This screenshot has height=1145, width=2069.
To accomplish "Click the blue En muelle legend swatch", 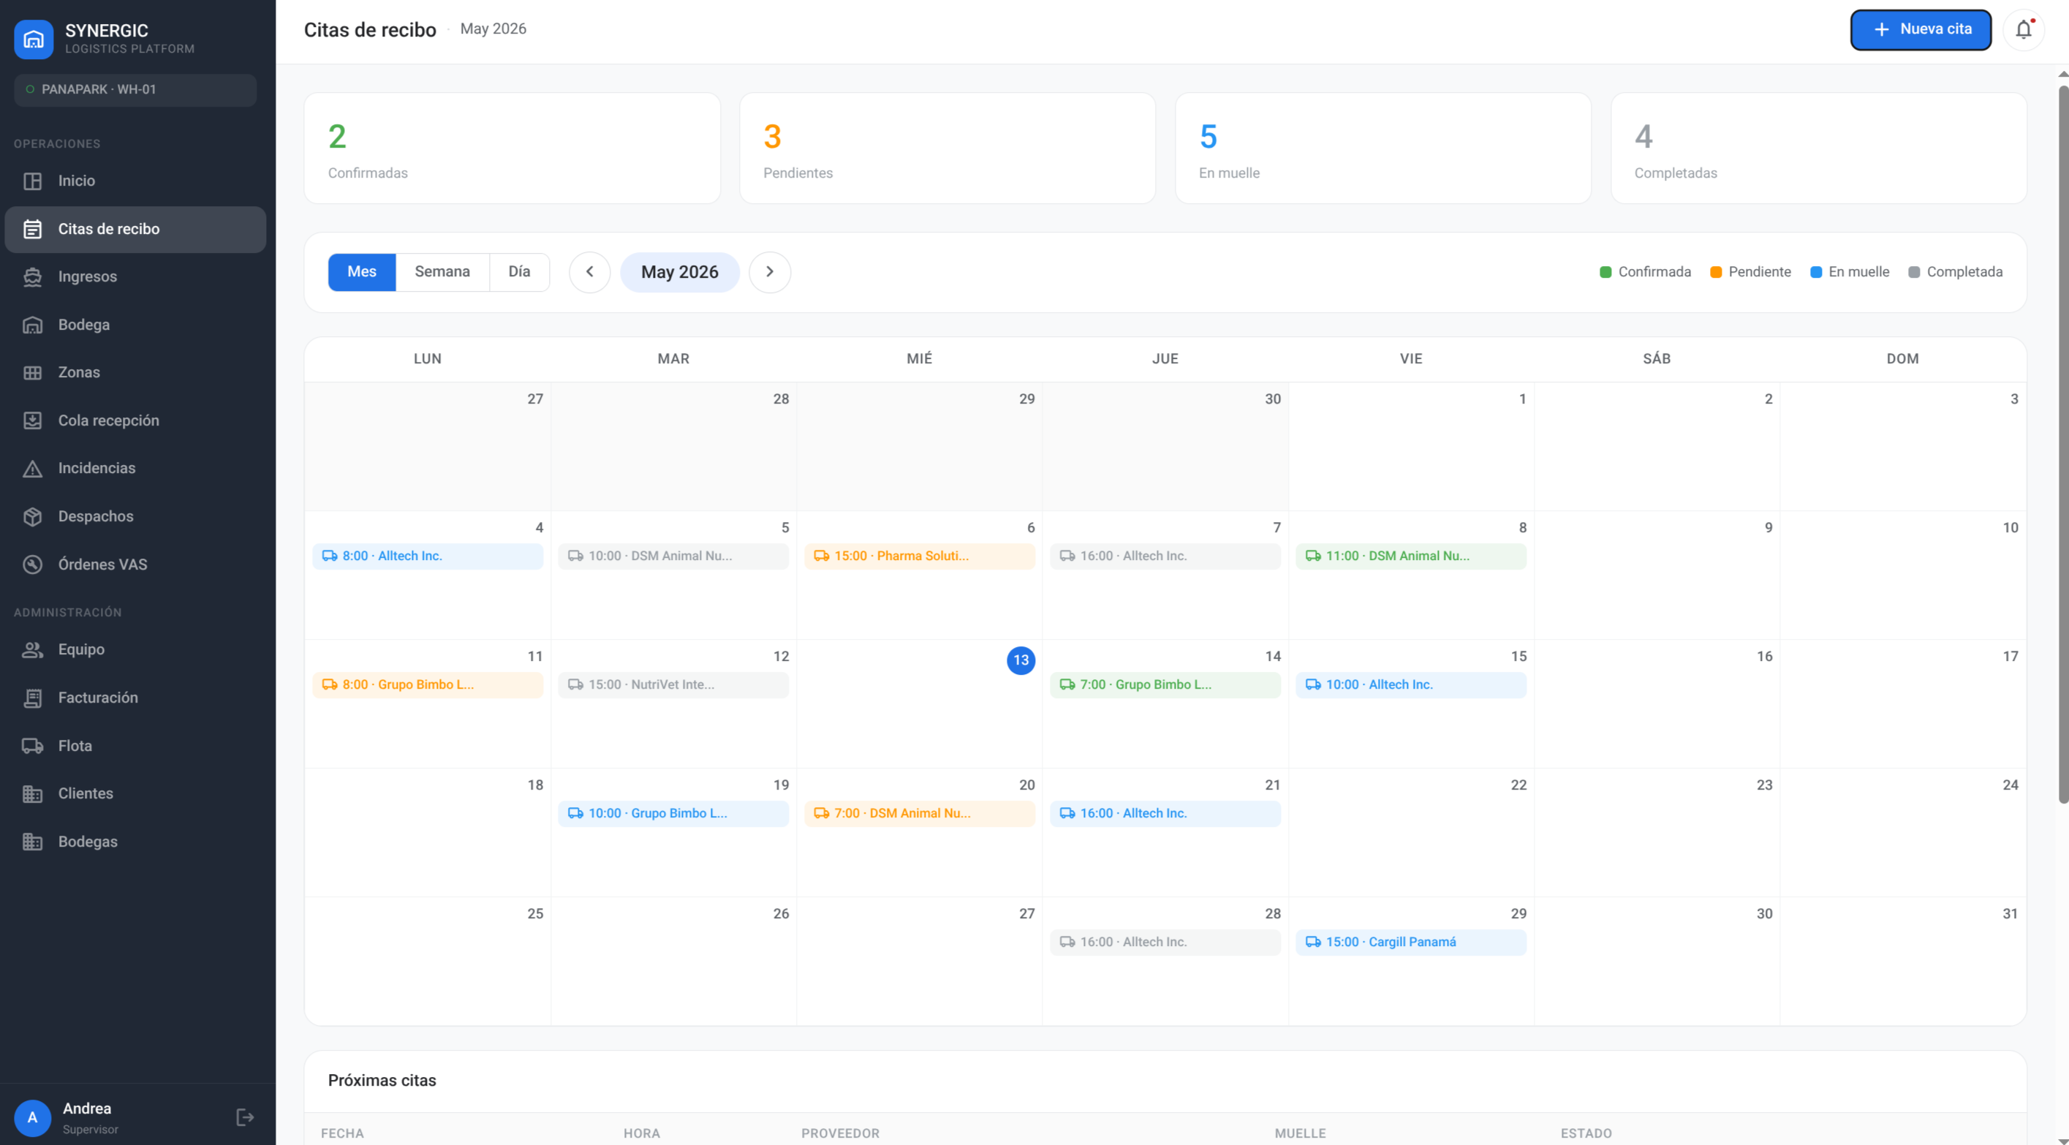I will (1816, 273).
